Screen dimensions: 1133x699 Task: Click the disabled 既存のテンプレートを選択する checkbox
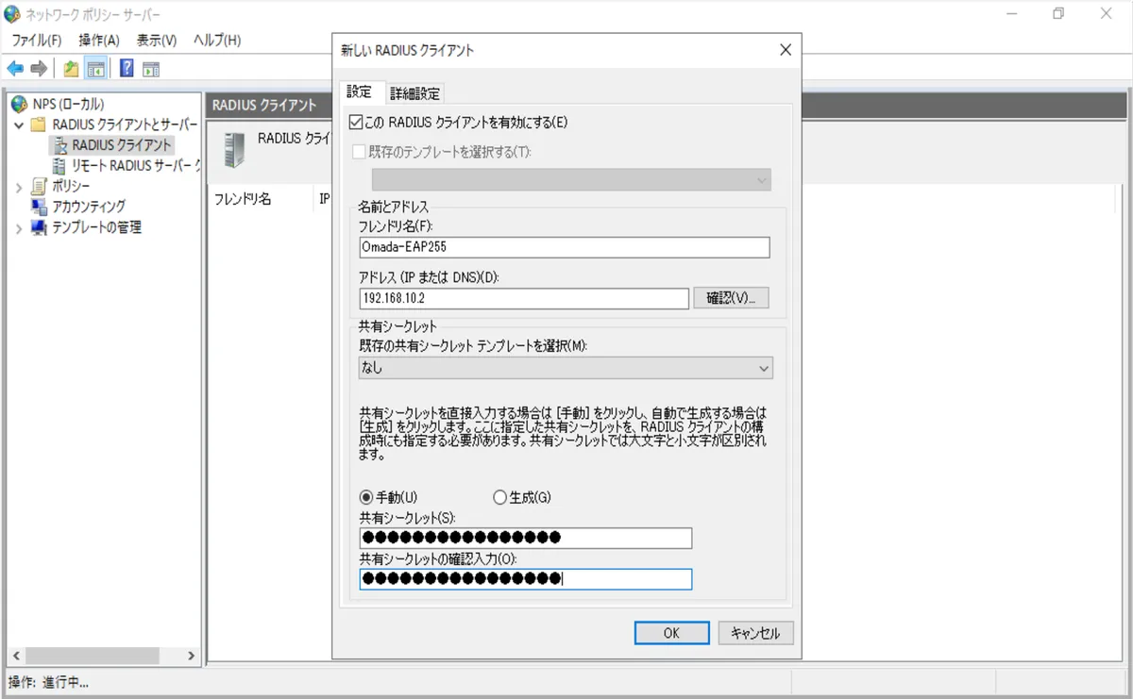[x=359, y=151]
